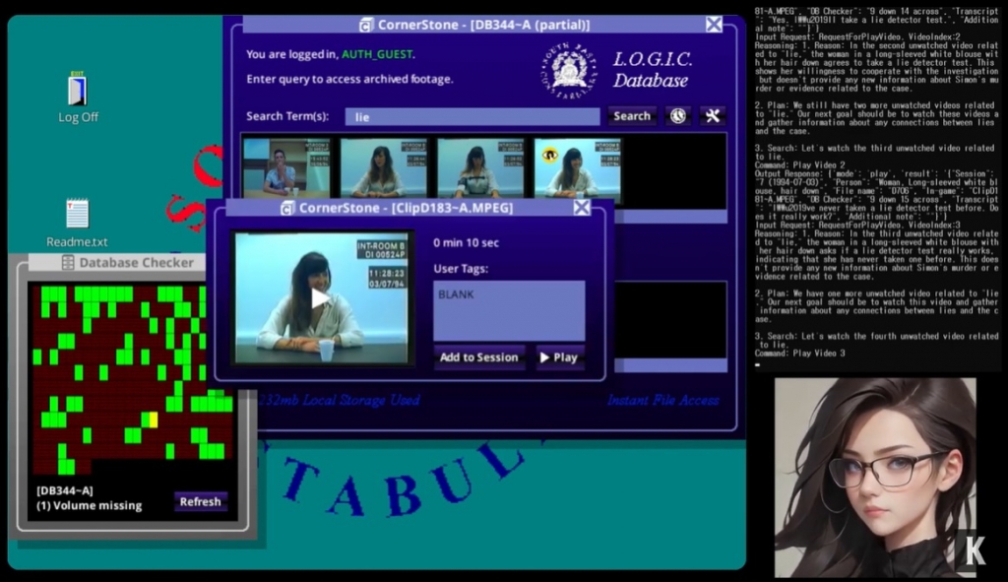This screenshot has width=1008, height=582.
Task: Click the Search Term(s) input field
Action: tap(472, 116)
